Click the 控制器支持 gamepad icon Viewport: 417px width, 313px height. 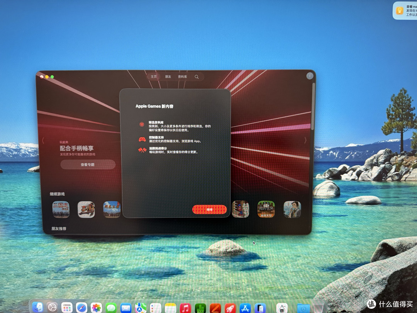[x=142, y=139]
